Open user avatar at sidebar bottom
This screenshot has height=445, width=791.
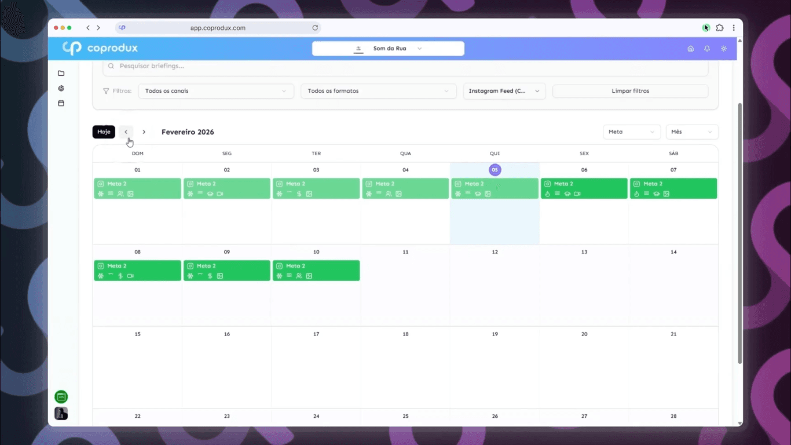pos(61,413)
